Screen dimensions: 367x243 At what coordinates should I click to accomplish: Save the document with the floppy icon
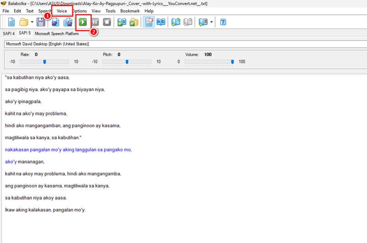(x=40, y=22)
